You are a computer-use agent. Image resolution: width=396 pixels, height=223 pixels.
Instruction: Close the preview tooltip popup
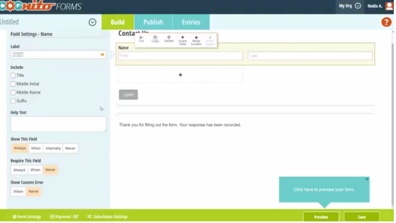click(x=367, y=179)
